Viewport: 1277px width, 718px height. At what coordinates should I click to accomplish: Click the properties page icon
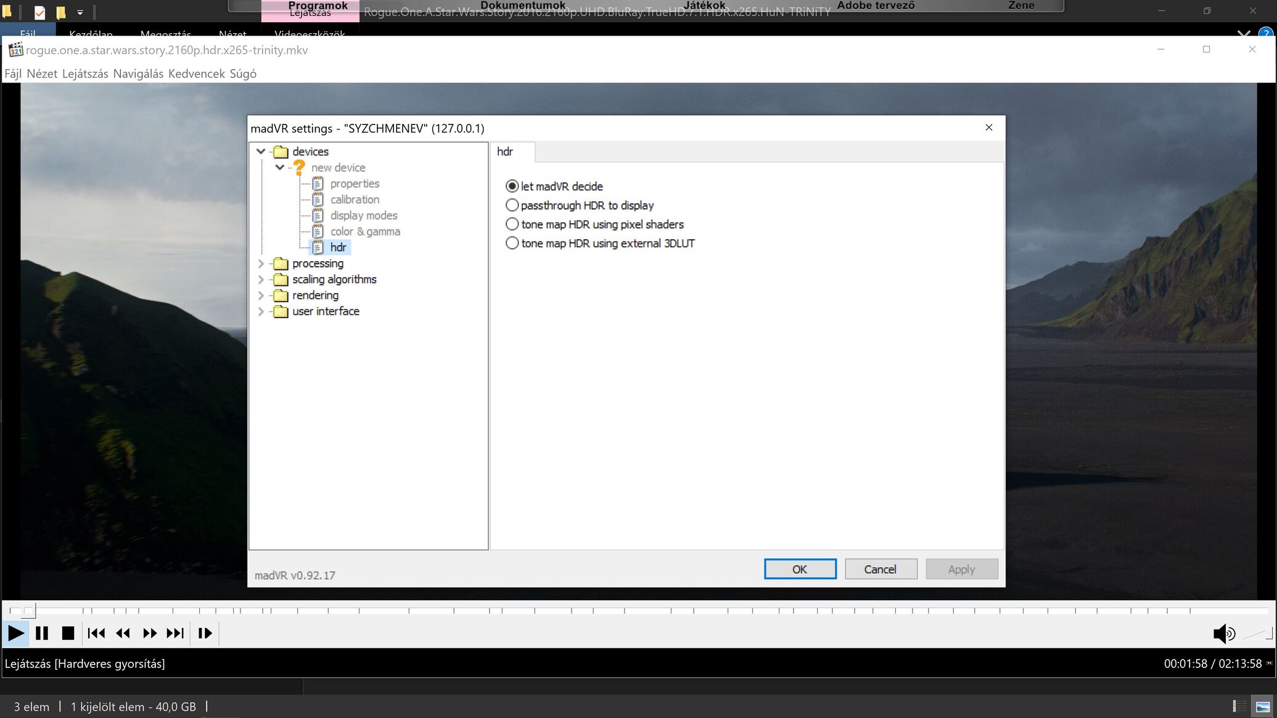point(318,184)
